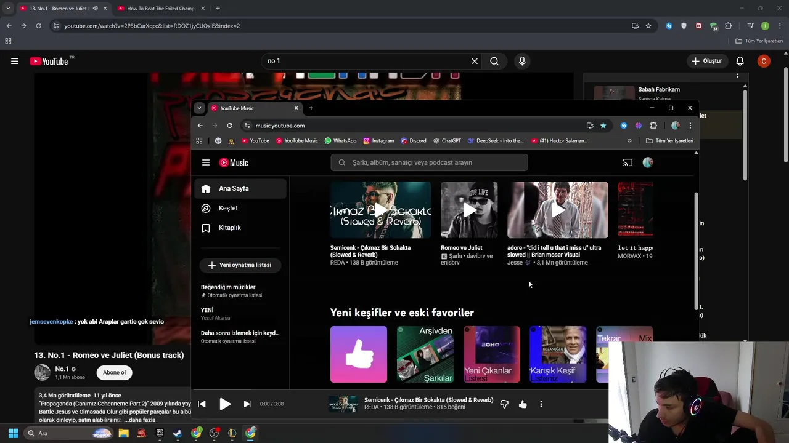Clear the 'no 1' YouTube search text
The height and width of the screenshot is (443, 789).
[474, 61]
